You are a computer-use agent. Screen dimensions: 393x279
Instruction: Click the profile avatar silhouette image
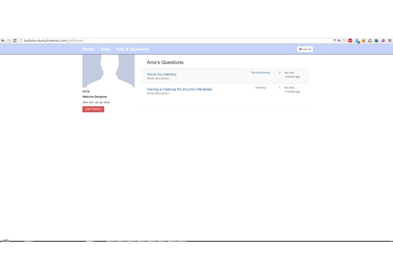pyautogui.click(x=109, y=71)
